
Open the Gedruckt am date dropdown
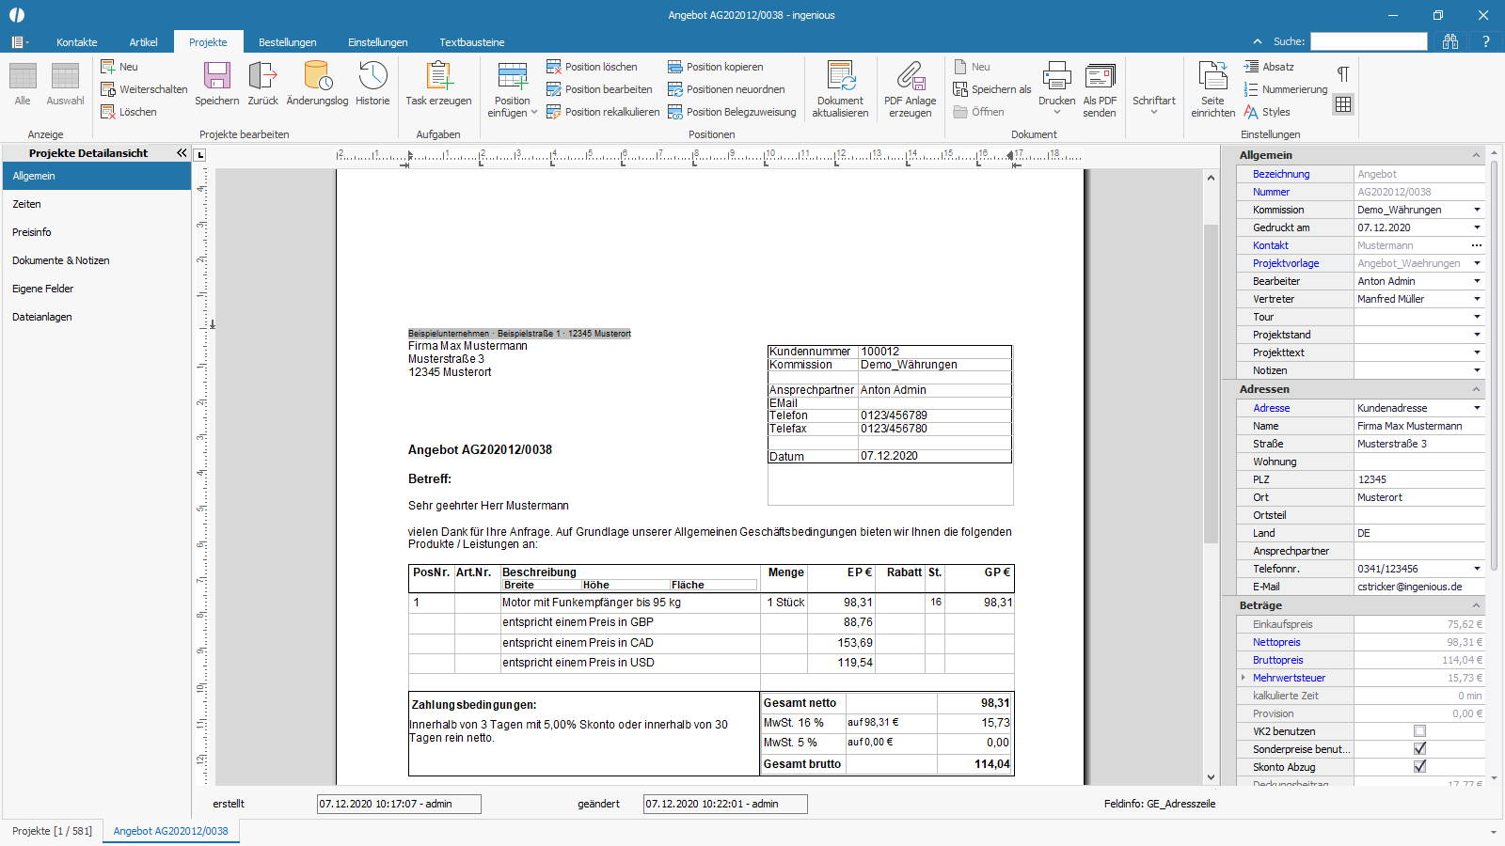1477,227
